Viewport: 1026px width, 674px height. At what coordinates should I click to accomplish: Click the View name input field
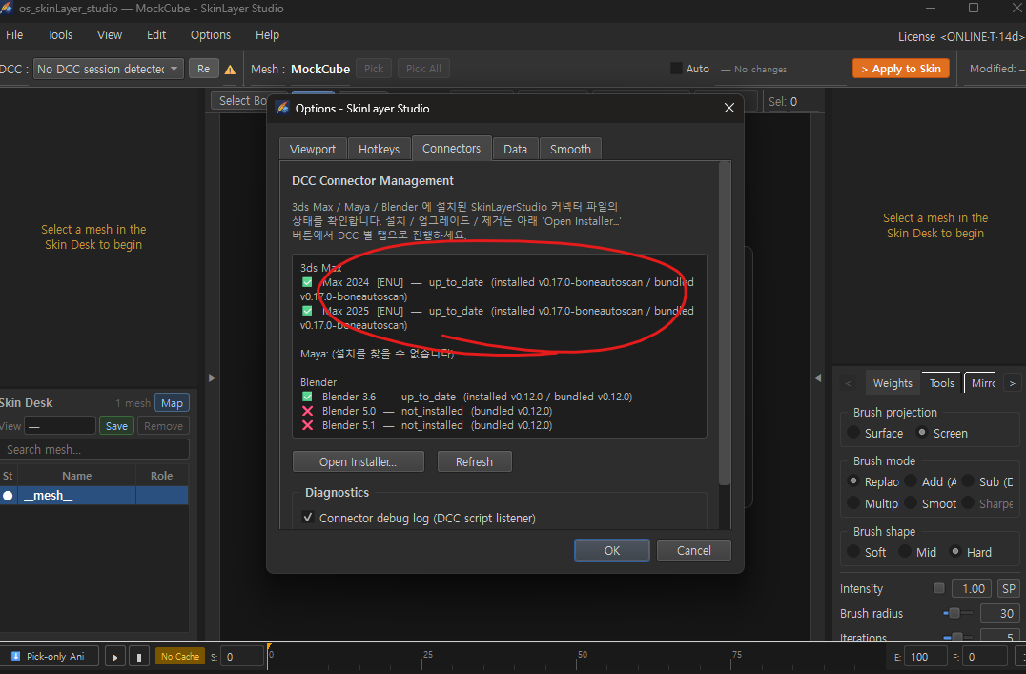pyautogui.click(x=60, y=426)
